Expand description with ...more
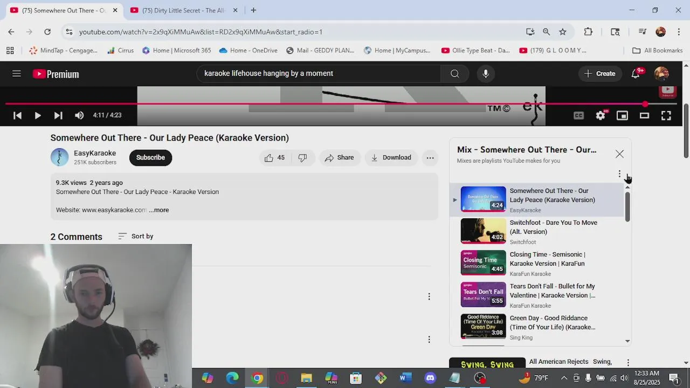This screenshot has height=388, width=690. [x=159, y=210]
